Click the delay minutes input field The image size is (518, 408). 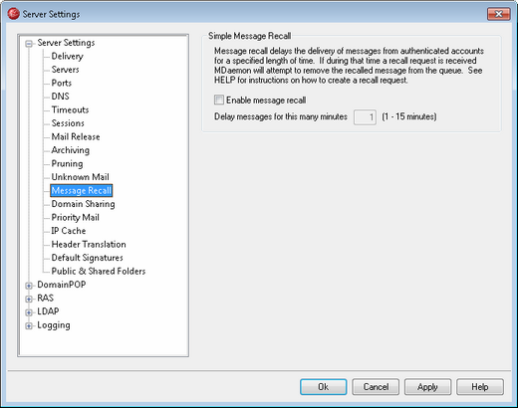pos(365,117)
